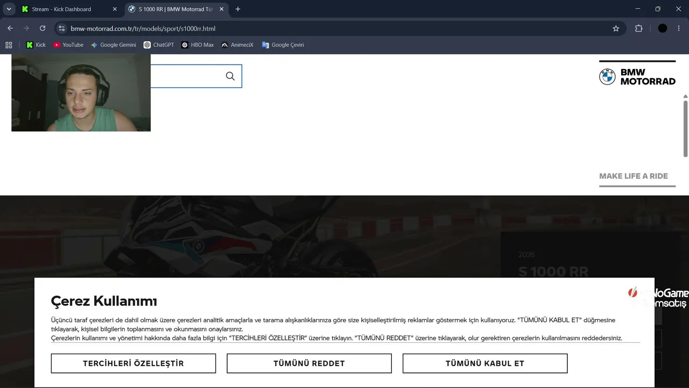The width and height of the screenshot is (689, 388).
Task: Open the Chrome tab search dropdown arrow
Action: pos(9,9)
